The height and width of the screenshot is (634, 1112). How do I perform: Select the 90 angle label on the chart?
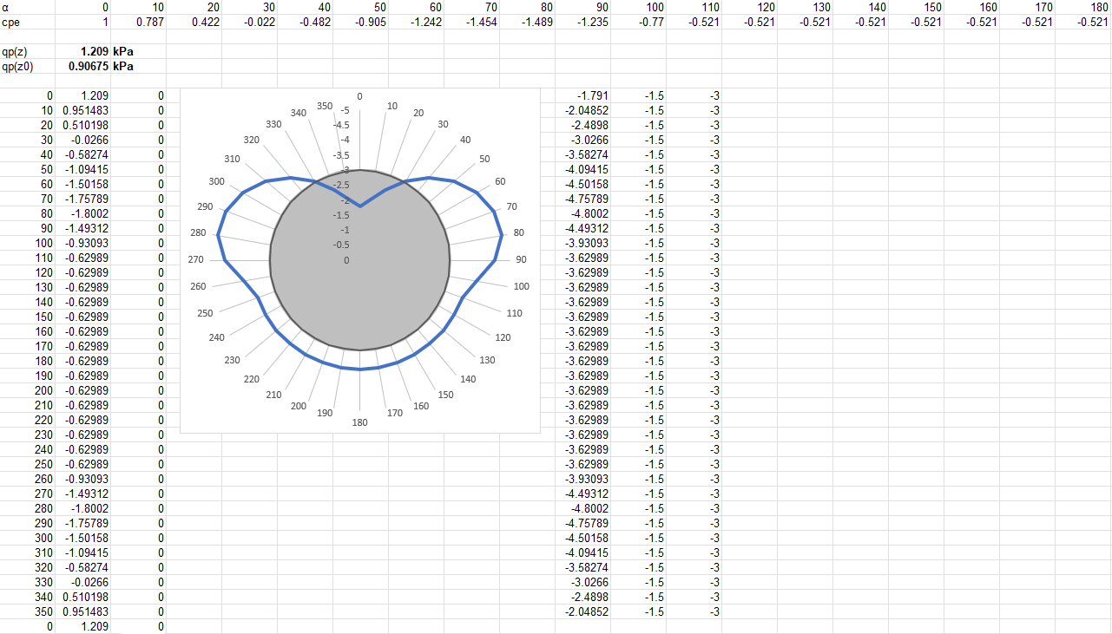click(x=521, y=260)
